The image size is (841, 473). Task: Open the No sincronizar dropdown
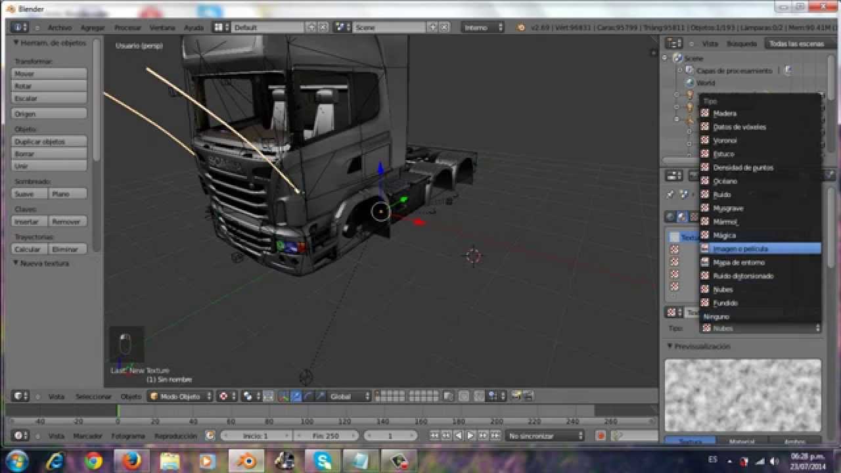coord(545,436)
